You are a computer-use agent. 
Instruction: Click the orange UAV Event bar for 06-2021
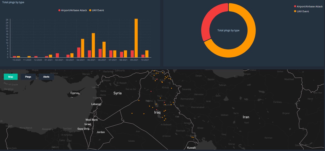pos(104,49)
